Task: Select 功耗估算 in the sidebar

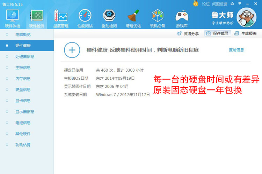Action: pyautogui.click(x=27, y=145)
